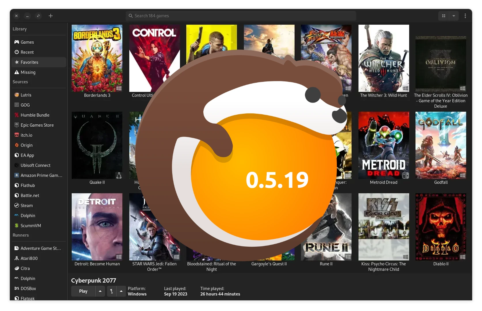Open the wine version stepper dropdown

(x=121, y=291)
